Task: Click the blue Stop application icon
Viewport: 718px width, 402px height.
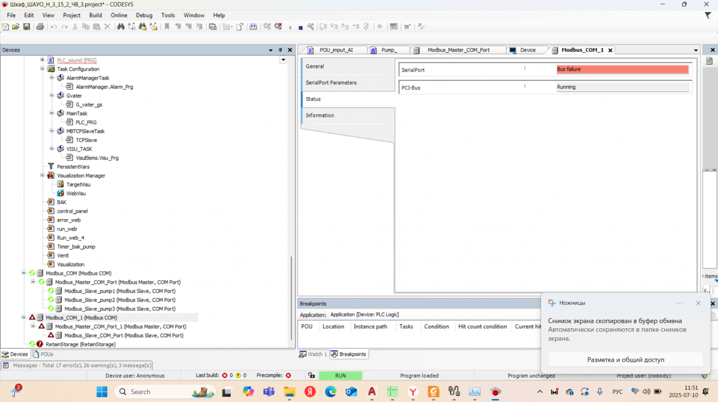Action: (301, 27)
